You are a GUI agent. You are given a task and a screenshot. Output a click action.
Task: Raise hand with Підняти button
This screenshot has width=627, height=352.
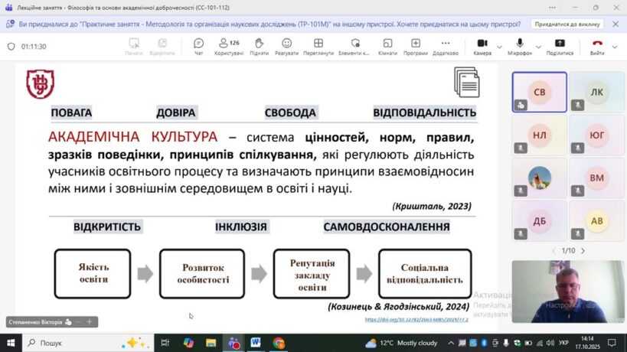pos(259,46)
